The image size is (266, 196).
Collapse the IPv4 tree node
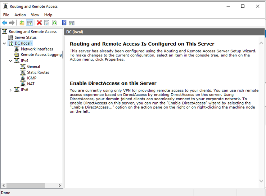[x=11, y=61]
